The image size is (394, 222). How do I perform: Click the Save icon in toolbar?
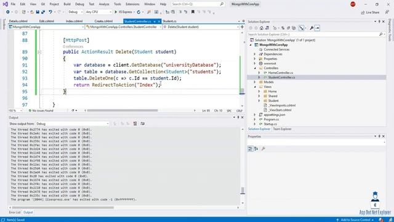[38, 12]
